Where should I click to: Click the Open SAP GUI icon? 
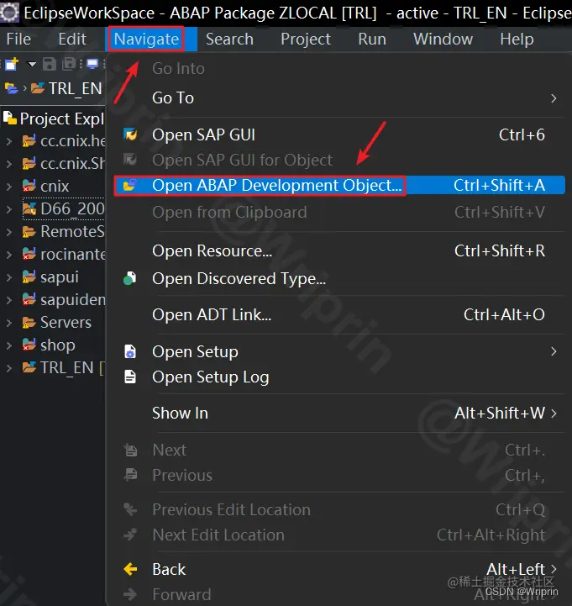point(130,134)
